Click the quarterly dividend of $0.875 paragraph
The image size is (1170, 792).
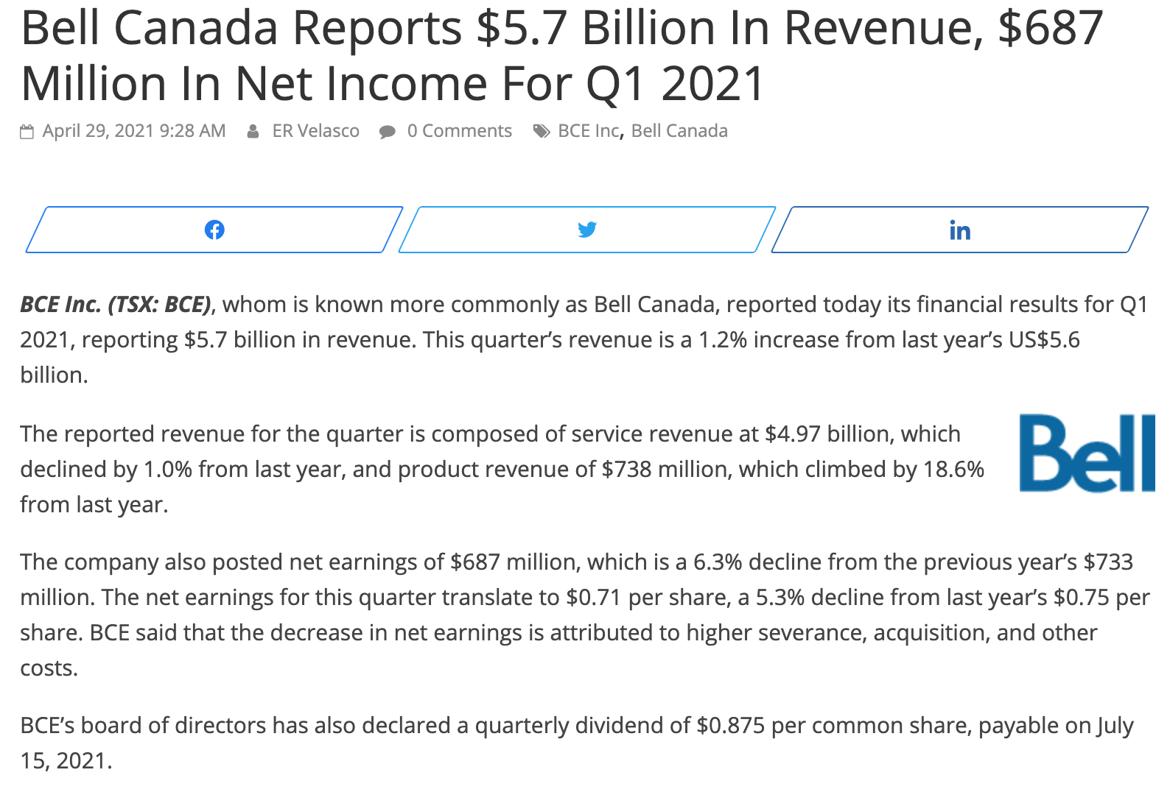(577, 743)
